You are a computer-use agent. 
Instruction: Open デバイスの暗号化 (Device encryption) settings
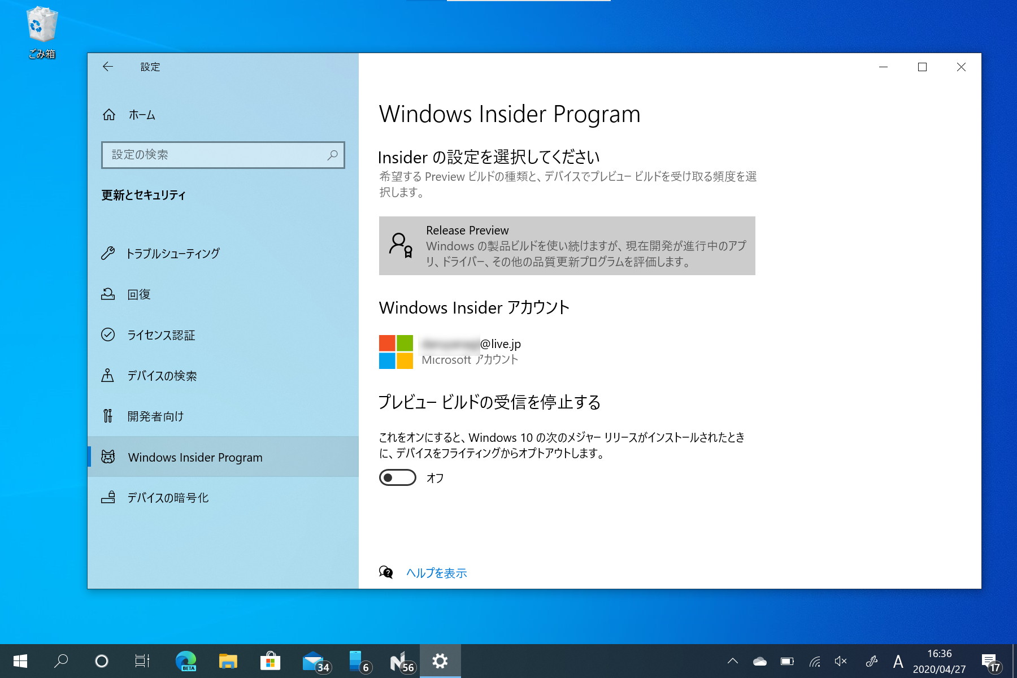click(x=167, y=497)
